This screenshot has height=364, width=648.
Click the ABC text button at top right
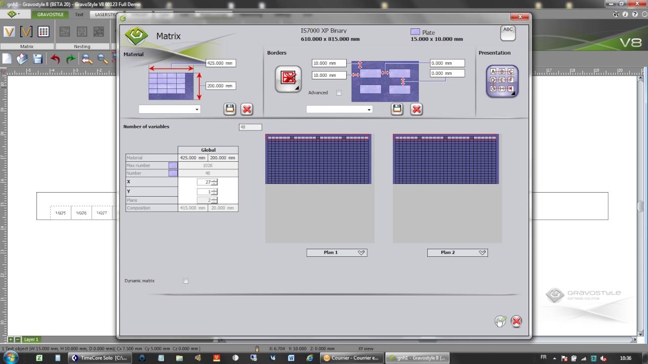[508, 33]
